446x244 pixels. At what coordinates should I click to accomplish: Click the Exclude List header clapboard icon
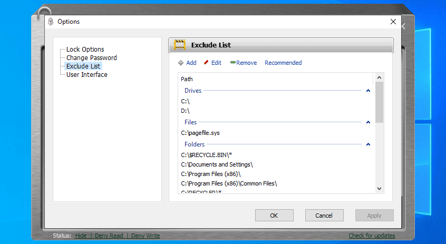[x=180, y=45]
